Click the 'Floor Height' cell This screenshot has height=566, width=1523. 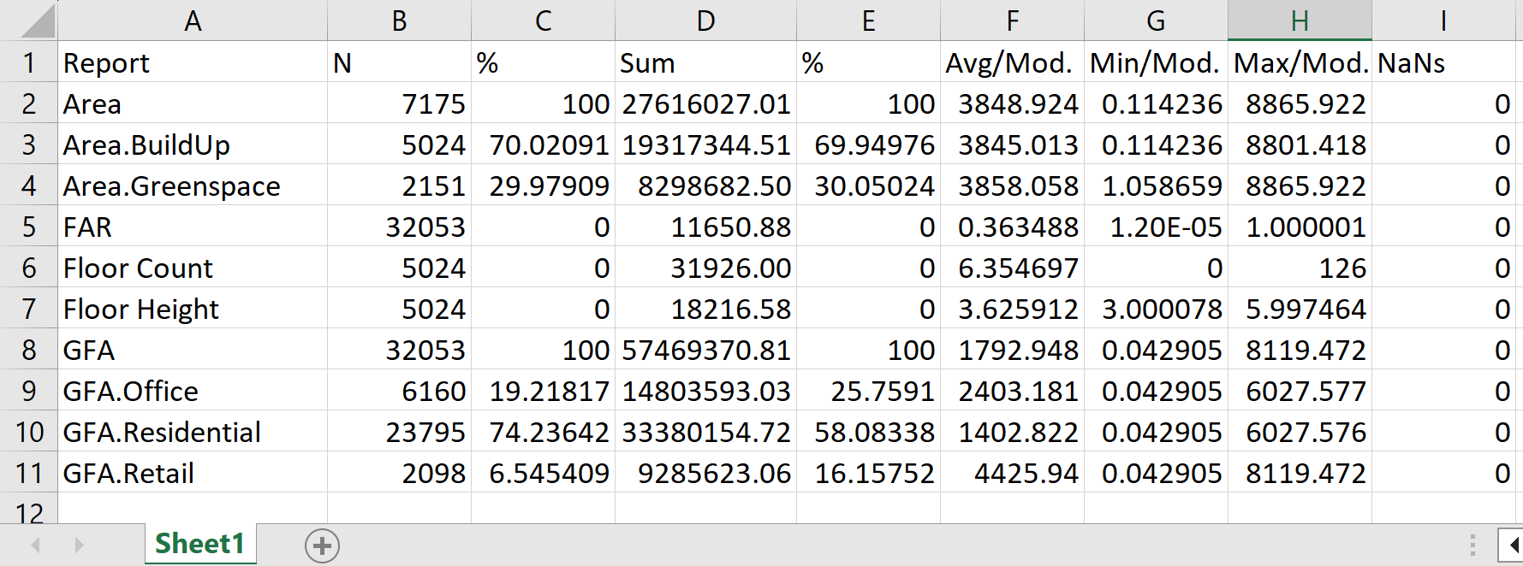tap(193, 309)
